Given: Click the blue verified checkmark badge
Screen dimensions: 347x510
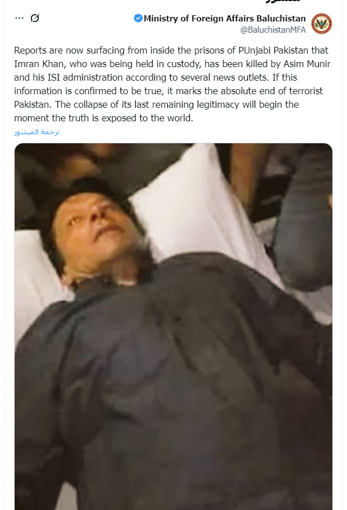Looking at the screenshot, I should pos(138,19).
